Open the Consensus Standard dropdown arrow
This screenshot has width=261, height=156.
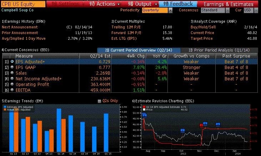(227, 10)
